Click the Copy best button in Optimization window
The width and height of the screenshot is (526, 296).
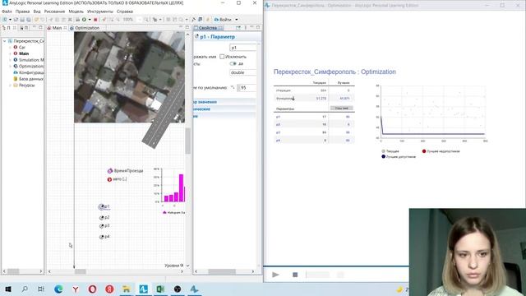(342, 108)
